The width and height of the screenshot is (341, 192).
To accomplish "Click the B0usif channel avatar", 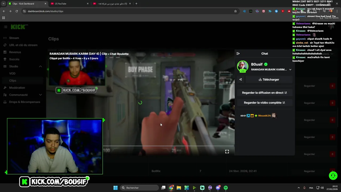I will [x=242, y=66].
